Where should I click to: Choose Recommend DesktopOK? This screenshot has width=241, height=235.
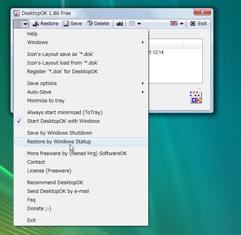81,183
